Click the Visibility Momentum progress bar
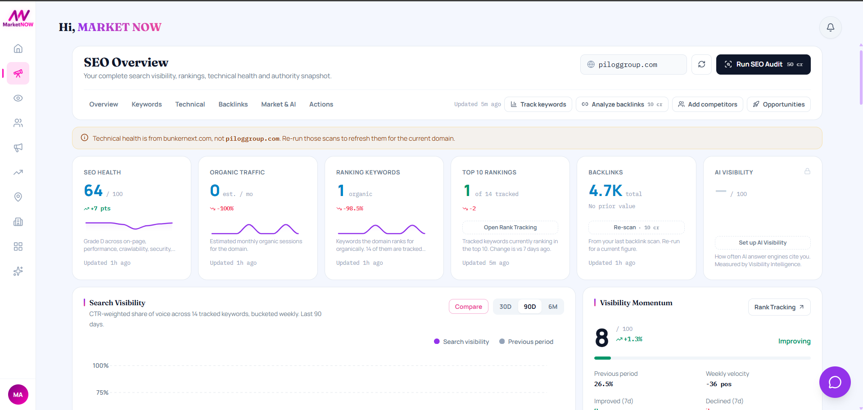This screenshot has height=410, width=863. [702, 358]
